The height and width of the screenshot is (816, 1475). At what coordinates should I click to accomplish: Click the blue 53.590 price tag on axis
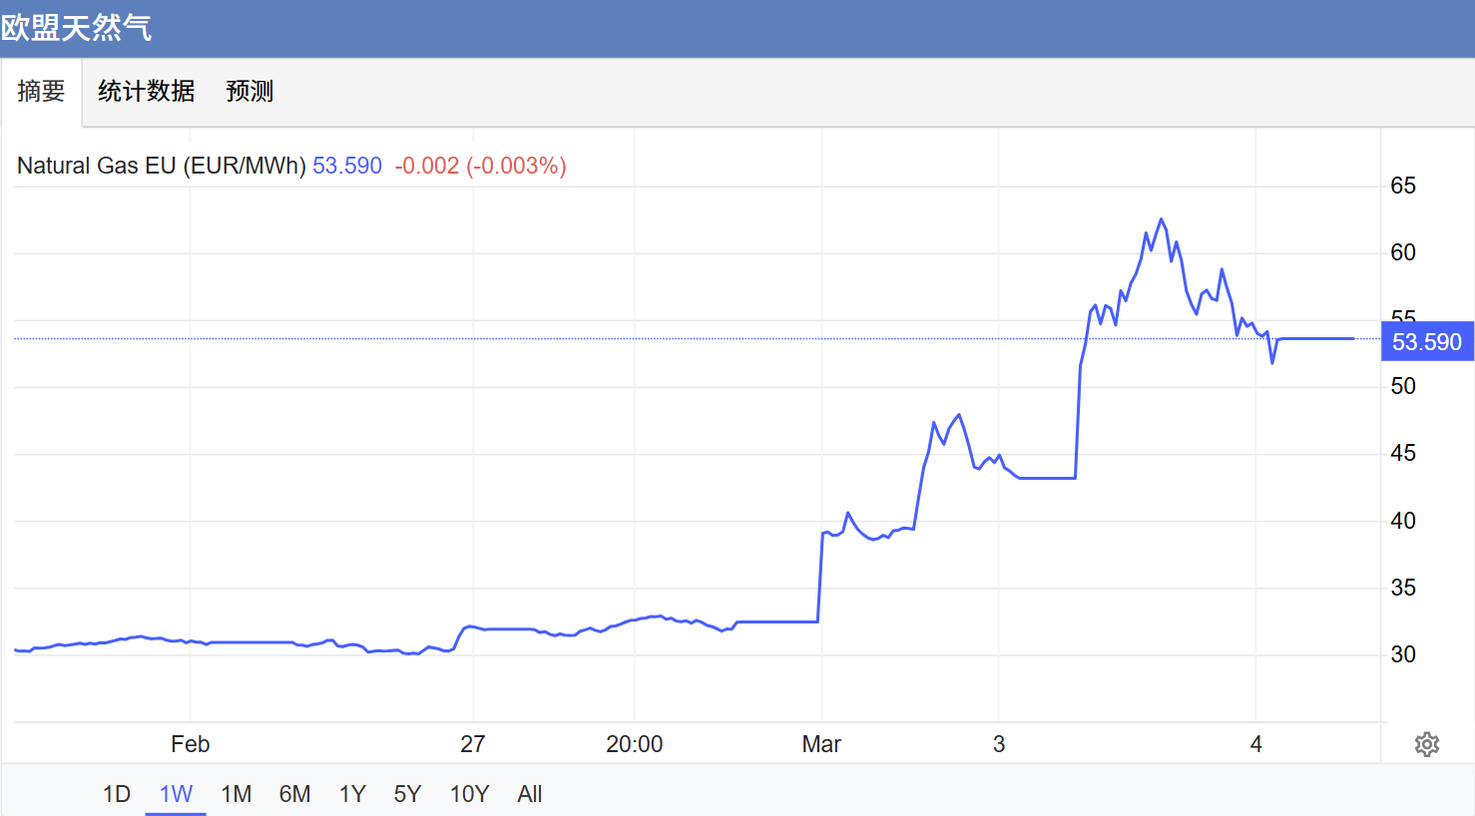click(1426, 342)
